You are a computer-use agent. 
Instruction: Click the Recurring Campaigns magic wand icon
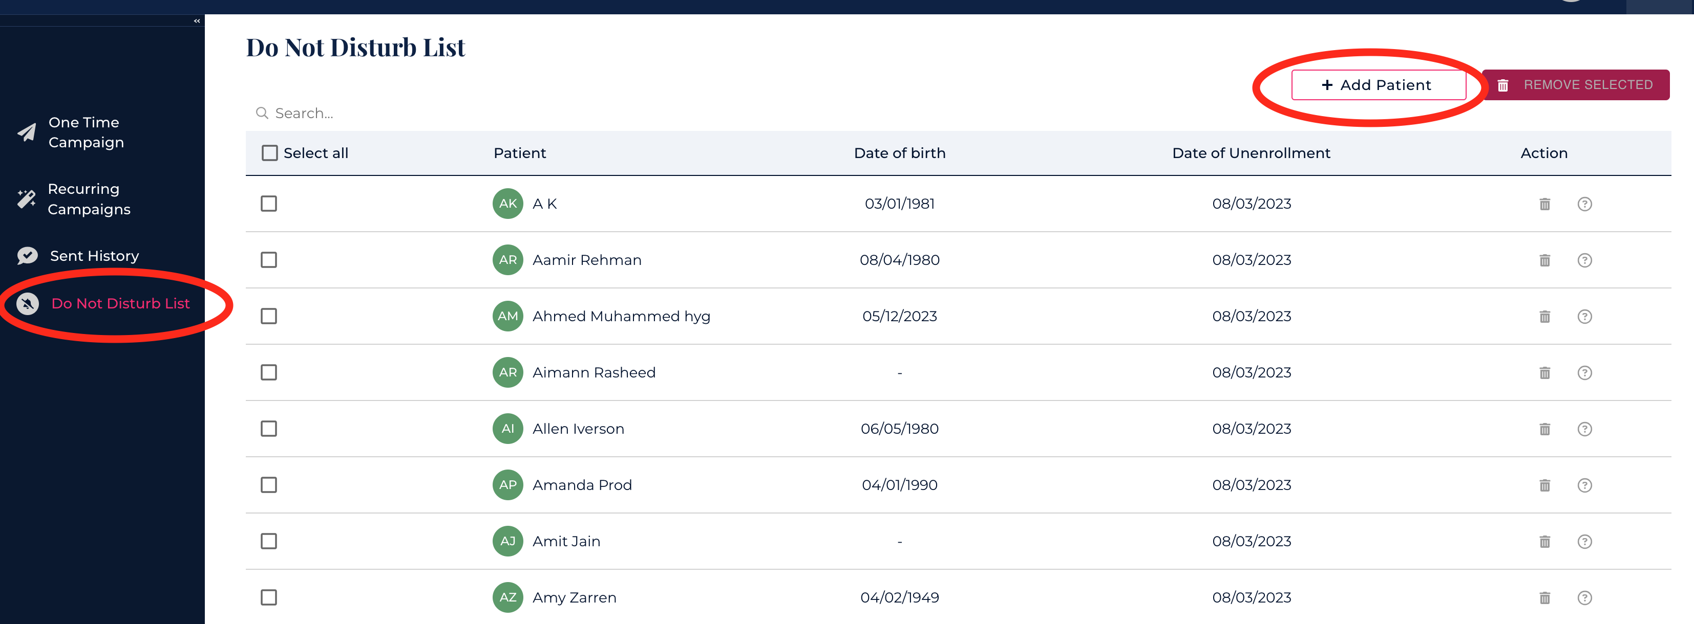click(27, 199)
